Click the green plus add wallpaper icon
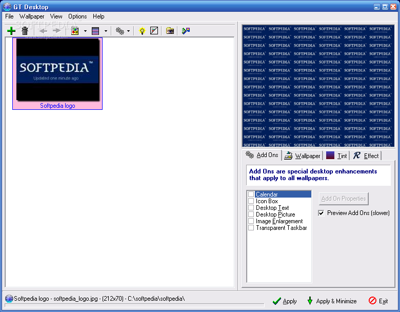This screenshot has height=312, width=400. tap(11, 31)
